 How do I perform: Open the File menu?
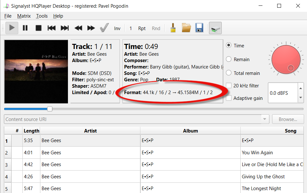click(8, 16)
